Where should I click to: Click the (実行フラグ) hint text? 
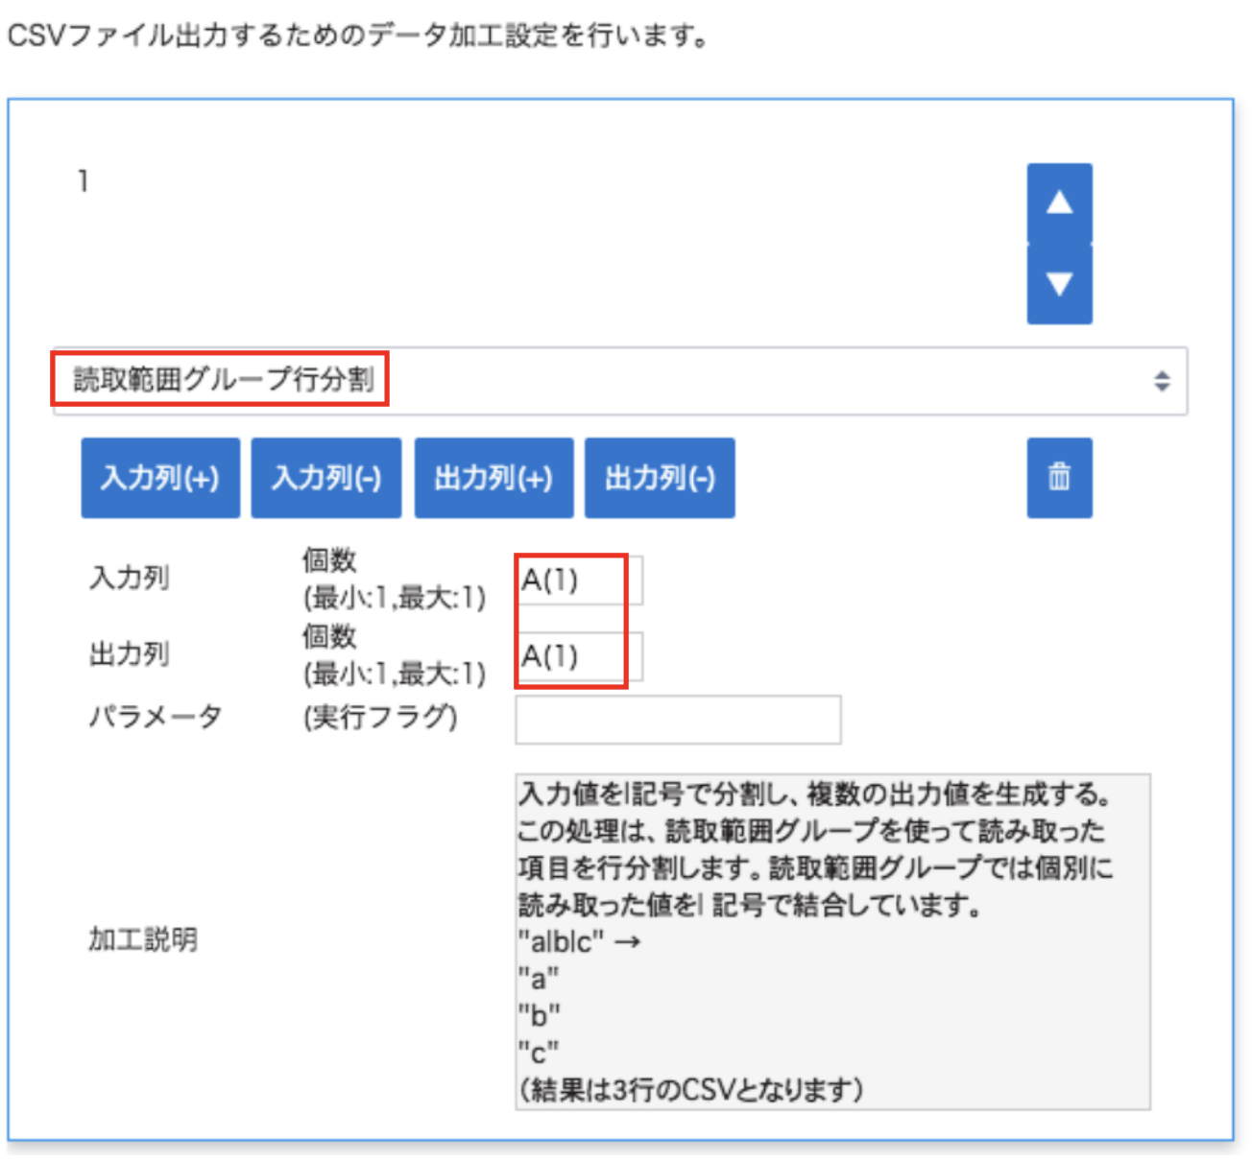(x=381, y=717)
